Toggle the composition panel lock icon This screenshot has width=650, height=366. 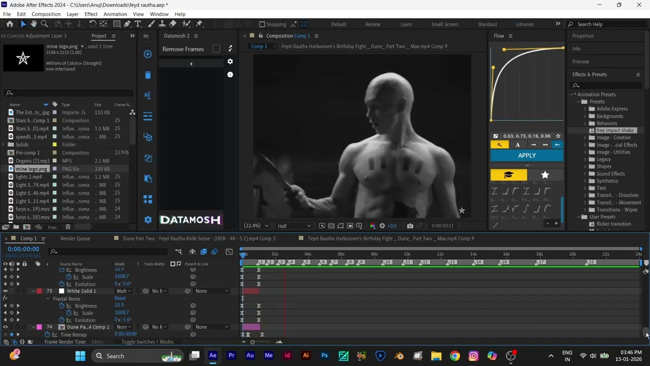(261, 36)
